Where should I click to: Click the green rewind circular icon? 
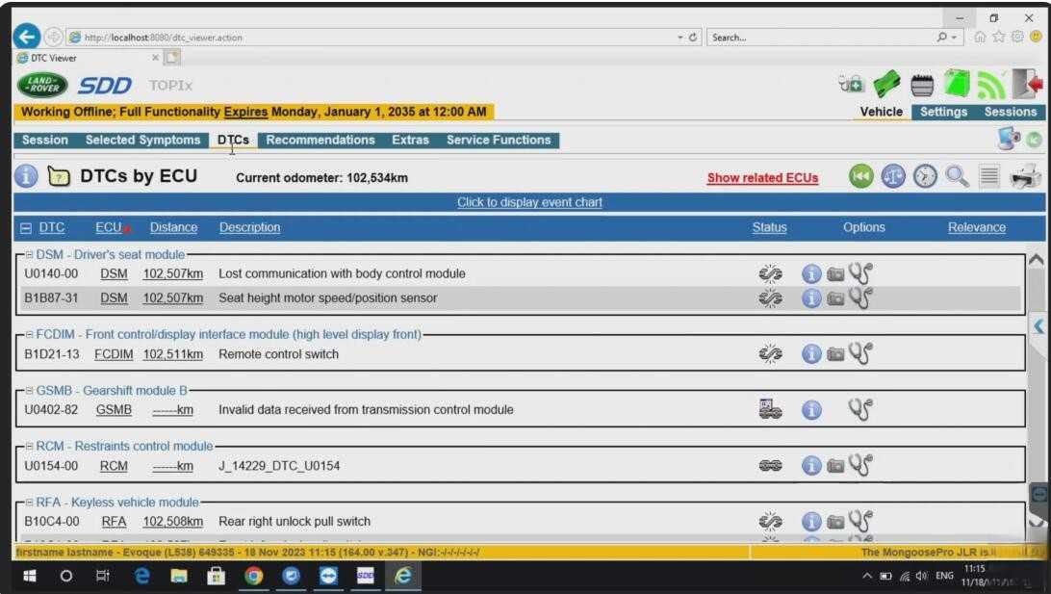pyautogui.click(x=861, y=176)
